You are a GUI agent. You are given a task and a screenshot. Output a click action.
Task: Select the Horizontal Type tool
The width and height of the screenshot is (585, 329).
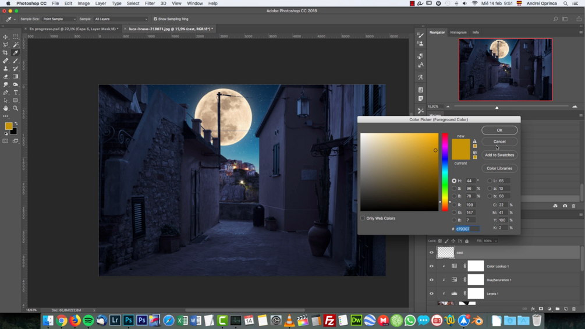point(16,93)
